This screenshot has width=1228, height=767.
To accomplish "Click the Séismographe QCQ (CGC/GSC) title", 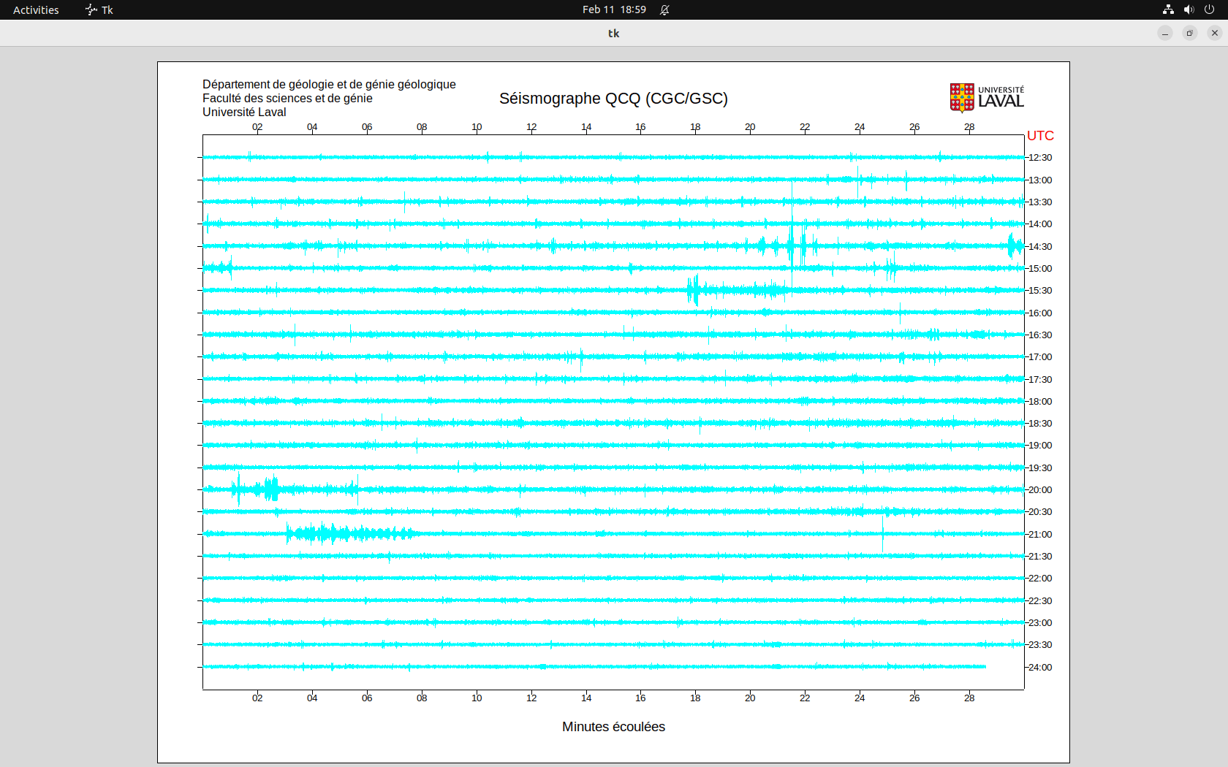I will click(613, 99).
